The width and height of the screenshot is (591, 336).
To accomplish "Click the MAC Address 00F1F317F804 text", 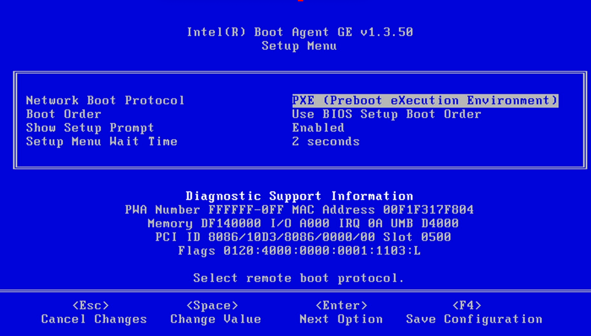I will (383, 210).
